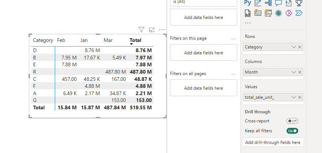Select row F in the matrix
Image resolution: width=322 pixels, height=153 pixels.
(34, 86)
